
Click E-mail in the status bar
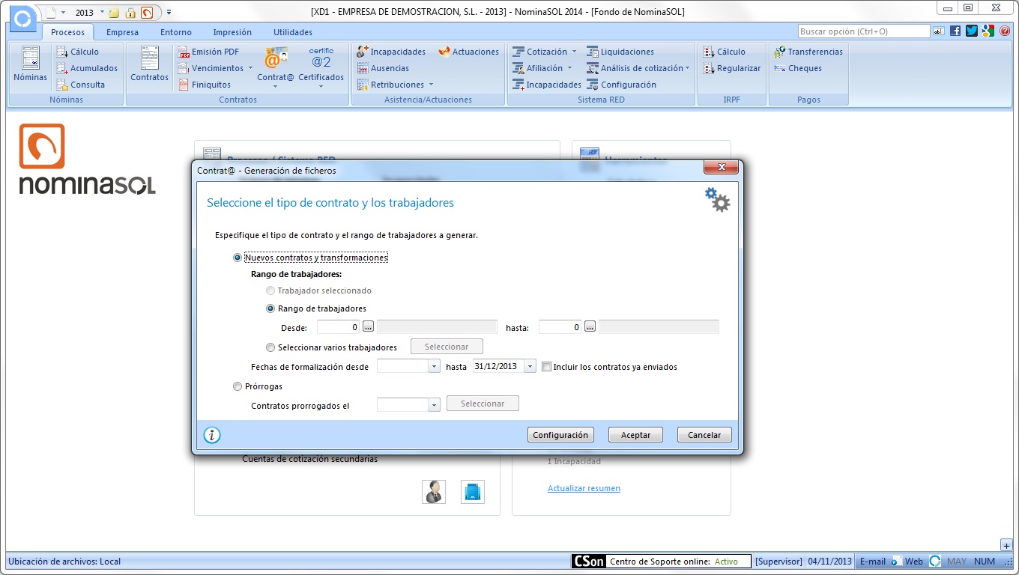[872, 562]
